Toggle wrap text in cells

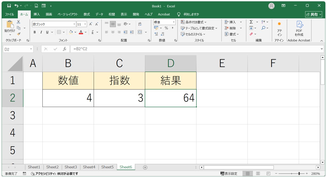coord(140,24)
